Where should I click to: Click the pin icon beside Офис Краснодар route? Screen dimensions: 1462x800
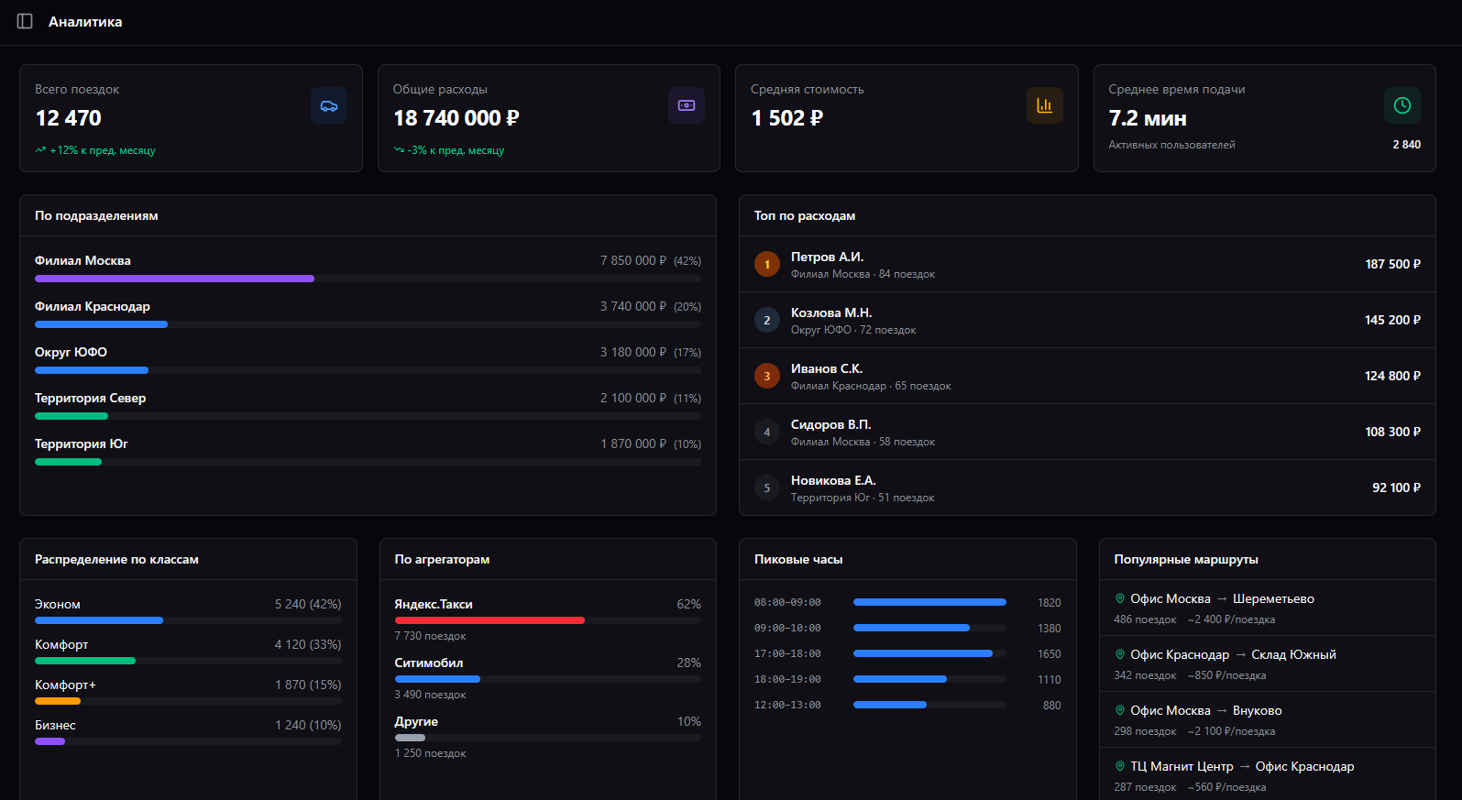pos(1119,654)
